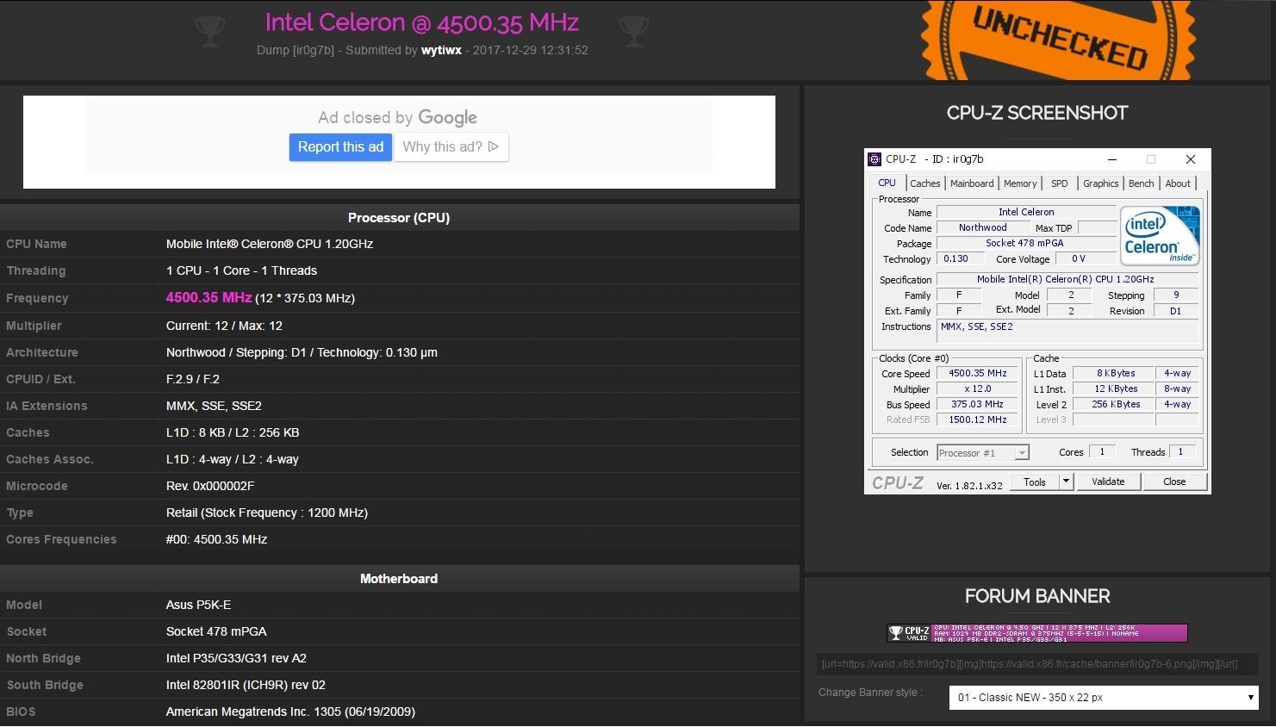Click the Name field showing Intel Celeron

1026,212
